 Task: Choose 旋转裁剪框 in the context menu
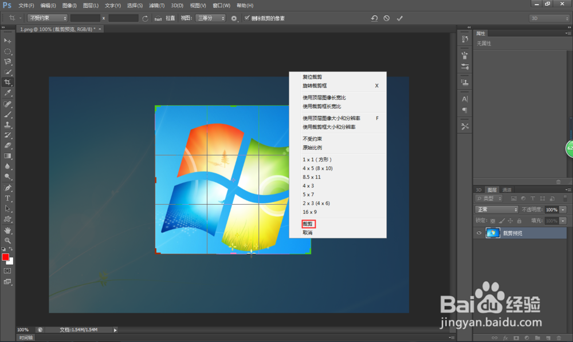tap(315, 86)
